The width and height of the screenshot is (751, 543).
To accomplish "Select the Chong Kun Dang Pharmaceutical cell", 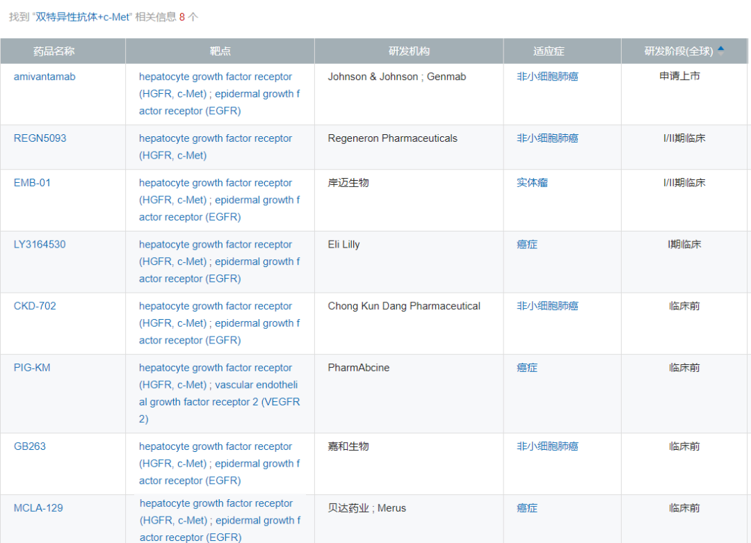I will pos(409,324).
